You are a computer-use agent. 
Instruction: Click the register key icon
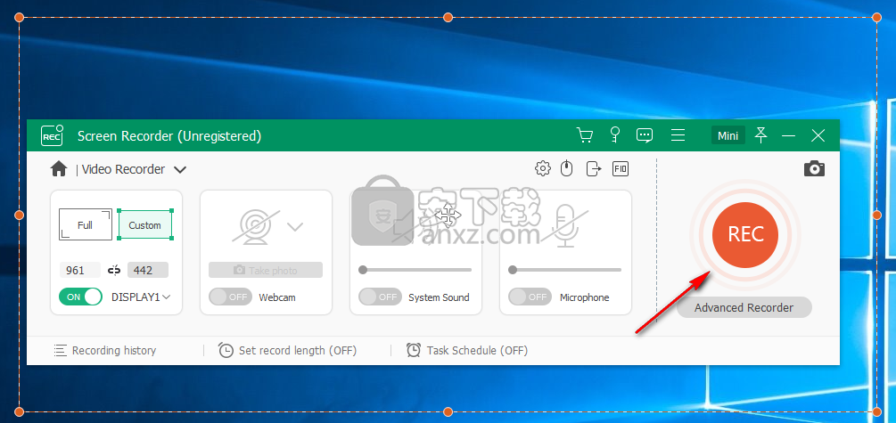click(x=615, y=135)
